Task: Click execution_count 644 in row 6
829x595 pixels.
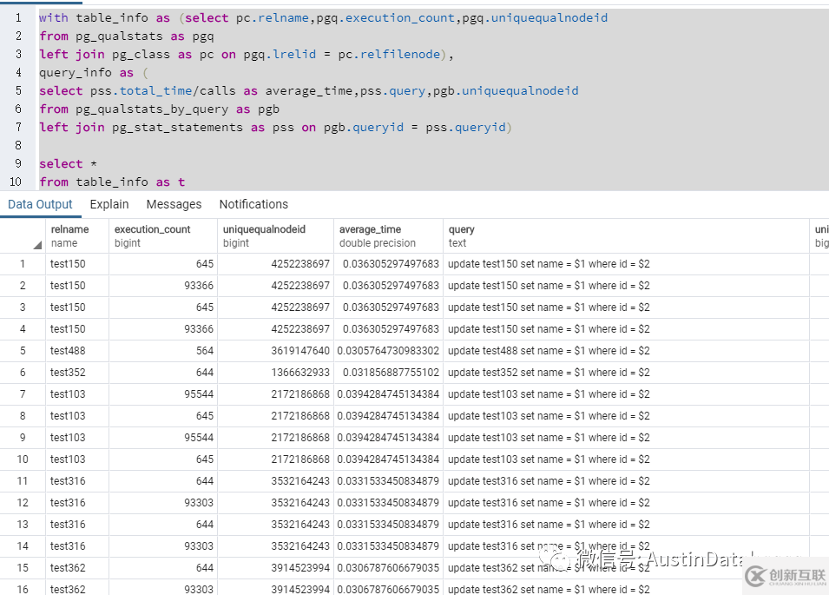Action: pyautogui.click(x=163, y=373)
